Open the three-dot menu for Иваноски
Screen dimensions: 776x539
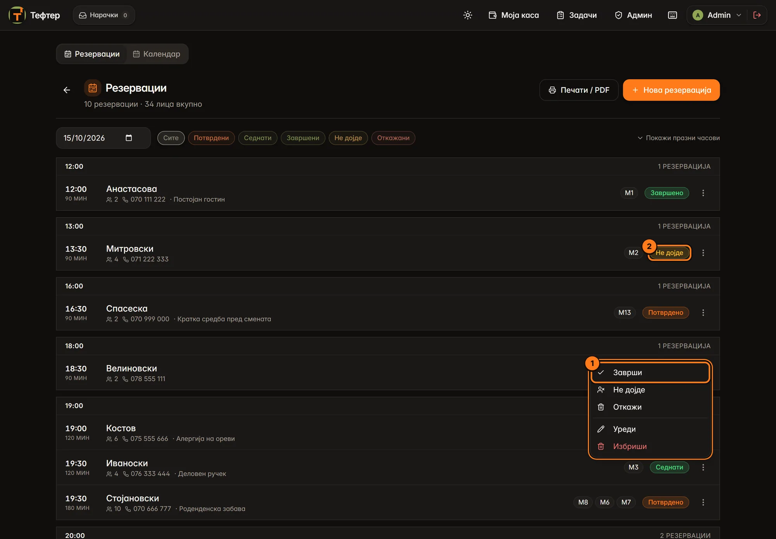pyautogui.click(x=703, y=467)
